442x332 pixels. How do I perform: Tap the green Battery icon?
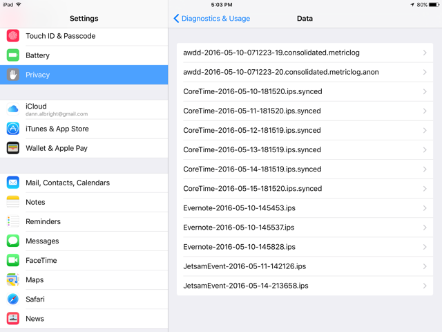(13, 55)
